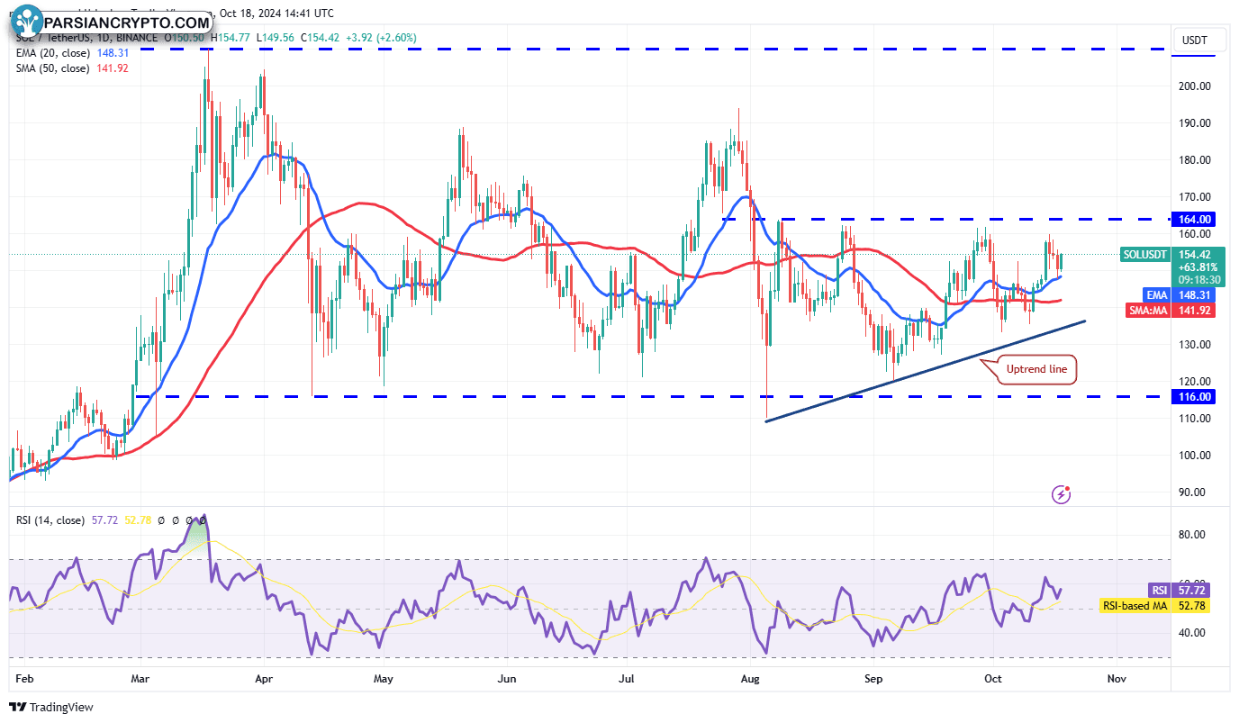Click the May label on time axis
This screenshot has height=723, width=1239.
(384, 677)
